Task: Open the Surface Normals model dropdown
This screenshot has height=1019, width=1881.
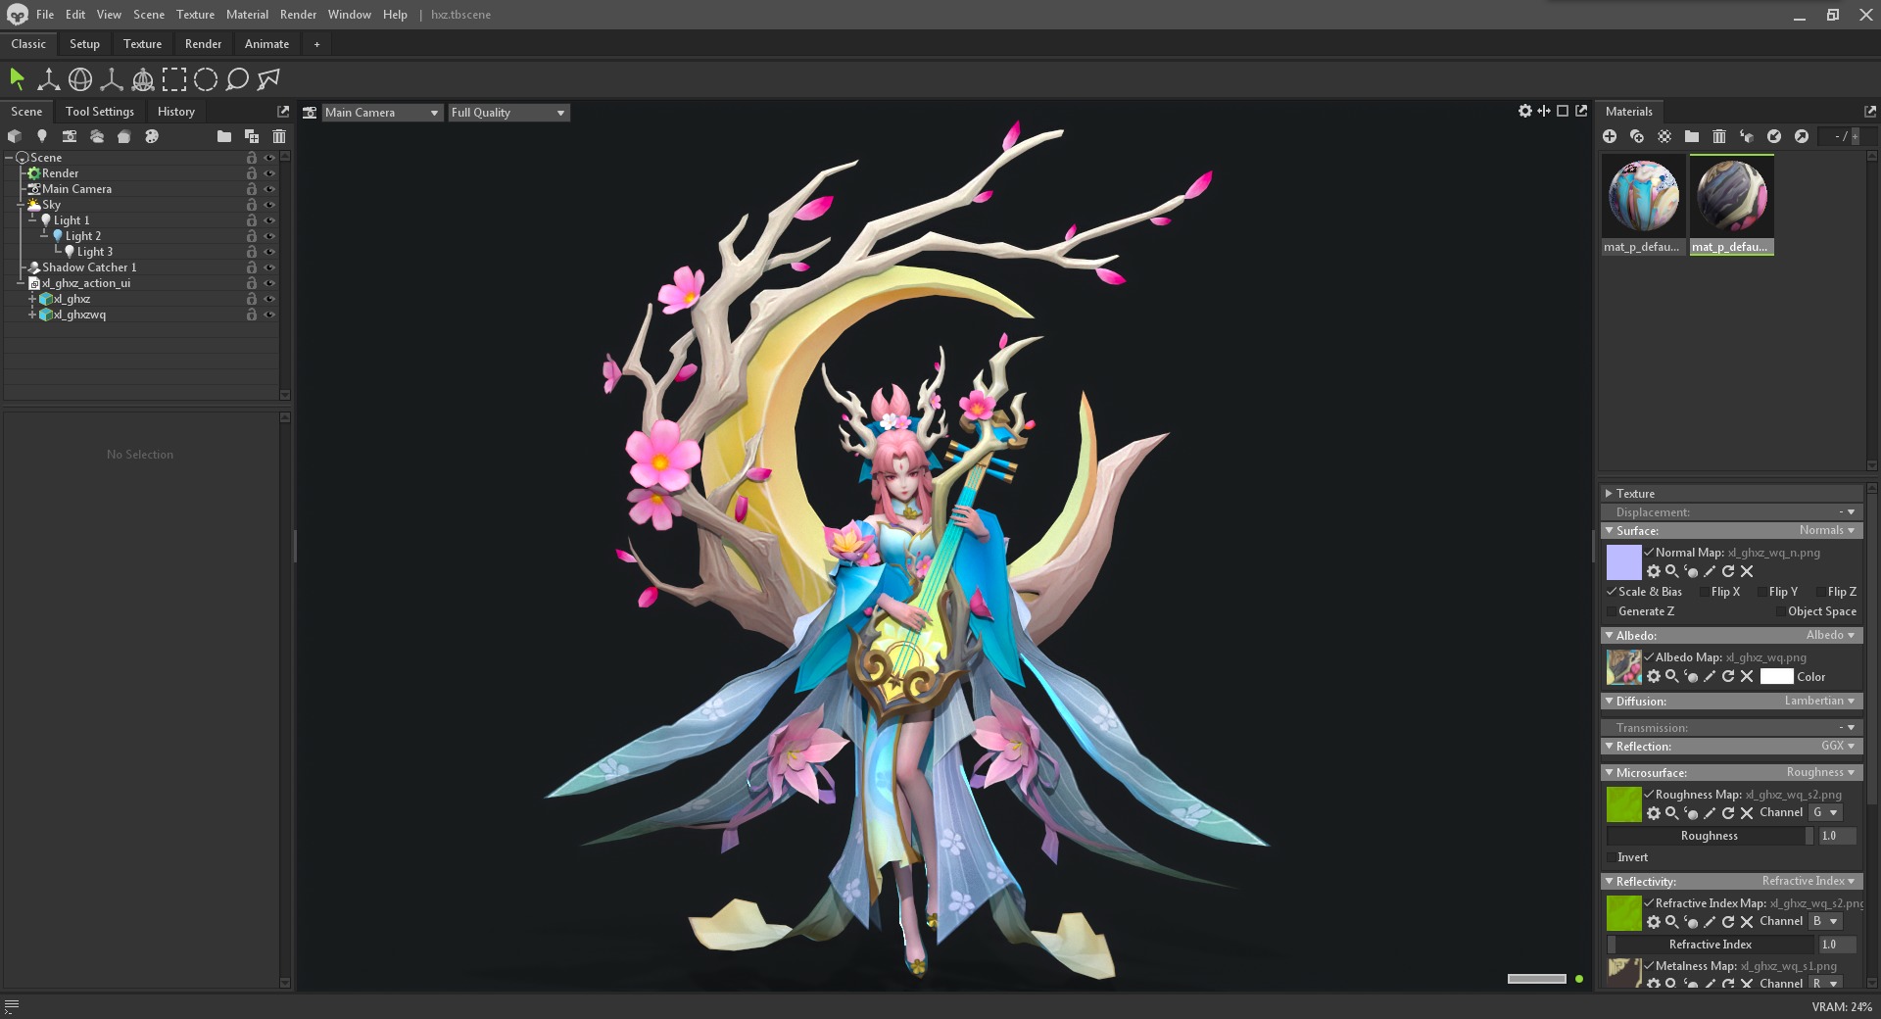Action: [1827, 530]
